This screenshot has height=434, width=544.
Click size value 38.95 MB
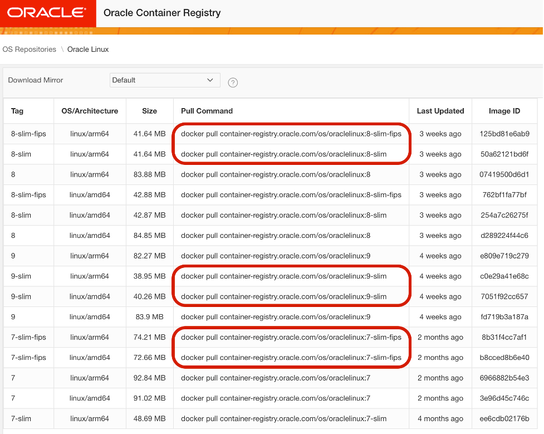click(150, 276)
